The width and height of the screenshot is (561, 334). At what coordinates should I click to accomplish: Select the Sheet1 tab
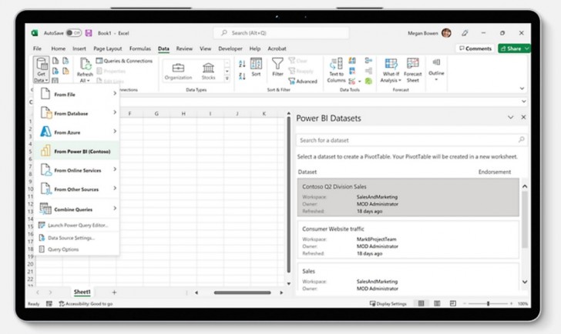(x=82, y=292)
